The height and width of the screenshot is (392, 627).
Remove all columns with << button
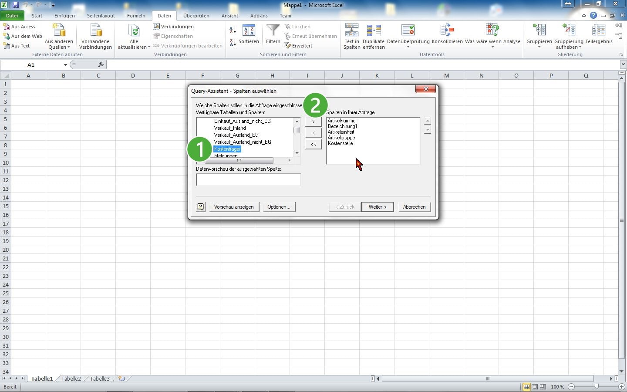(x=313, y=144)
